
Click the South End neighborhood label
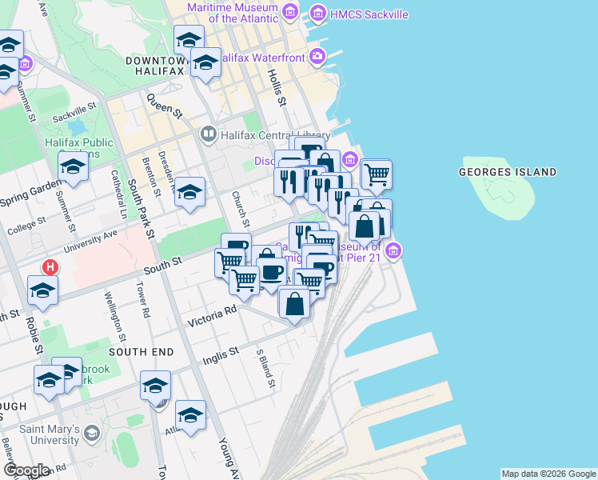tap(142, 352)
